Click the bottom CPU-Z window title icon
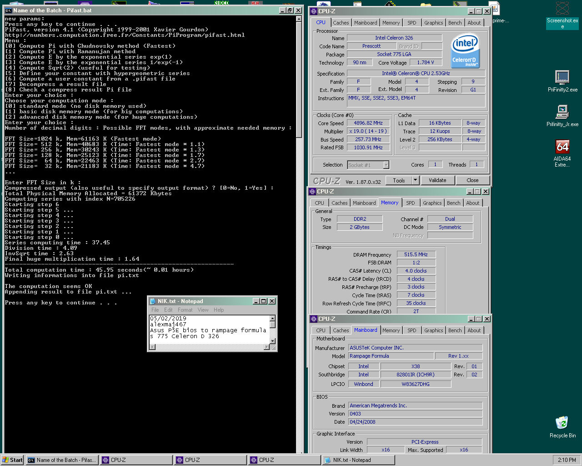This screenshot has width=582, height=466. coord(313,319)
